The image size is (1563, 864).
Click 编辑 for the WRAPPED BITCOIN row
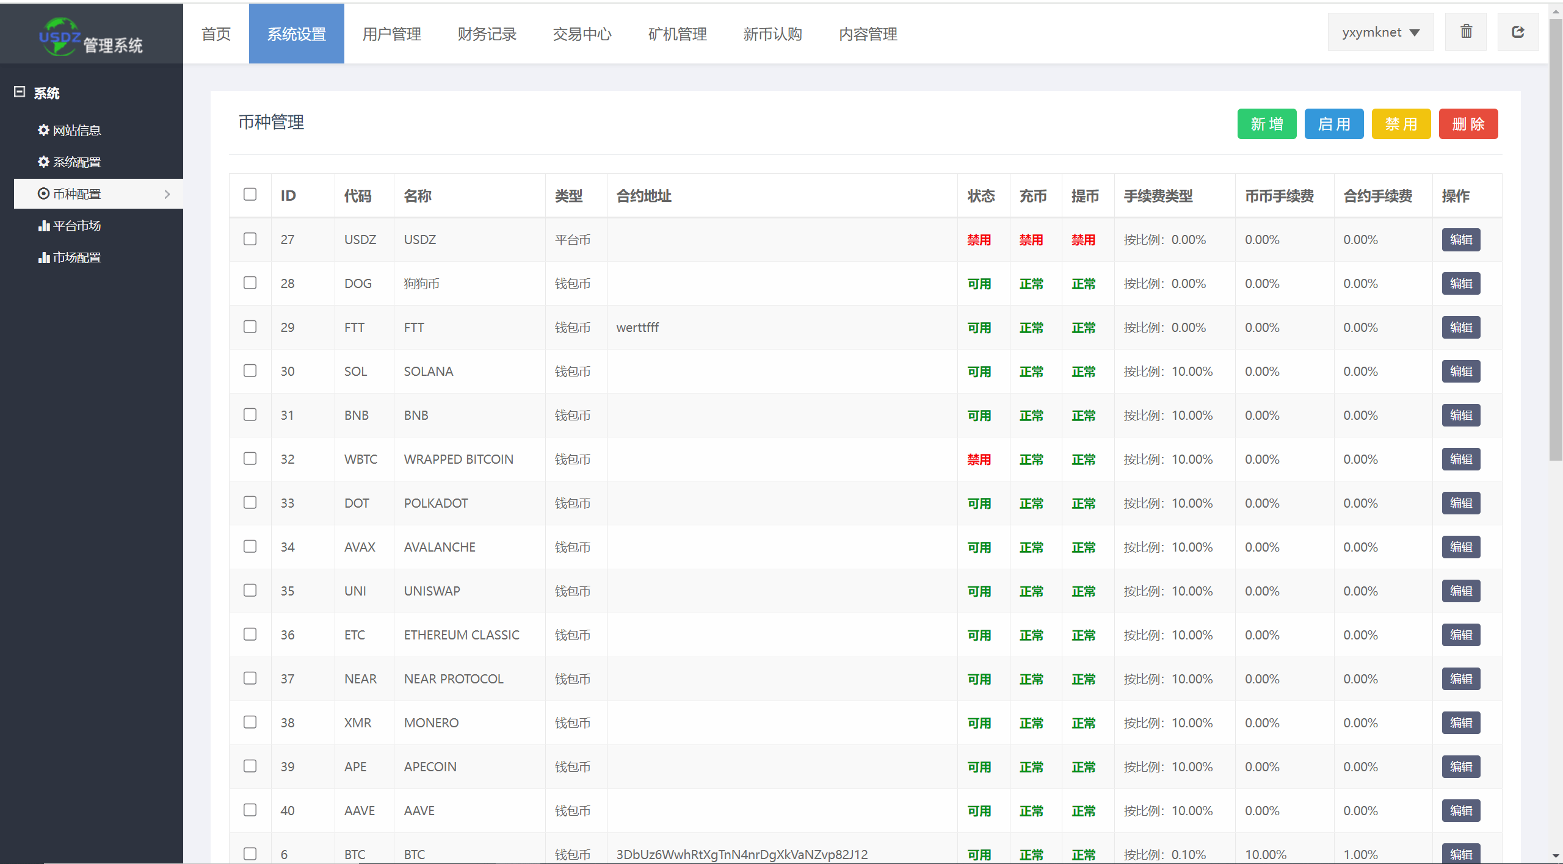(1461, 459)
